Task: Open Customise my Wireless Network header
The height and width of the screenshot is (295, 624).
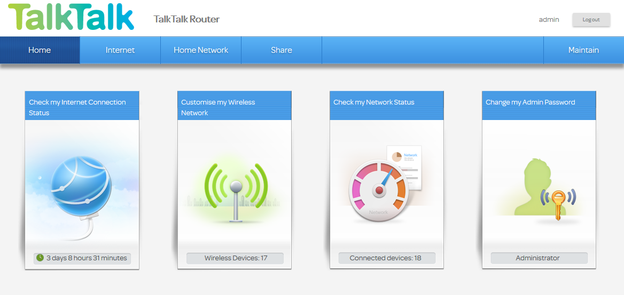Action: [235, 106]
